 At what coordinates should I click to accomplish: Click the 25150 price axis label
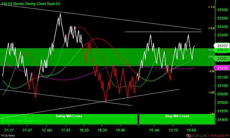tap(223, 77)
